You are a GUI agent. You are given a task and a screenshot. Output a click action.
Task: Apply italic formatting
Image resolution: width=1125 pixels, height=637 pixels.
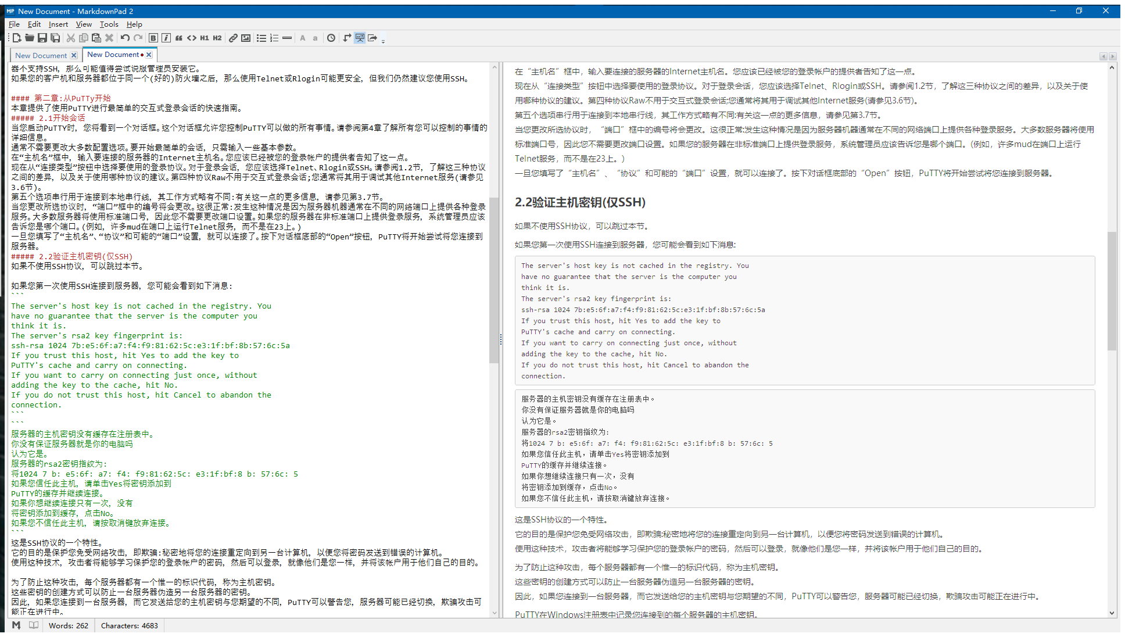pos(166,38)
